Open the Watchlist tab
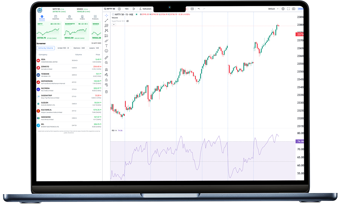 coord(55,18)
